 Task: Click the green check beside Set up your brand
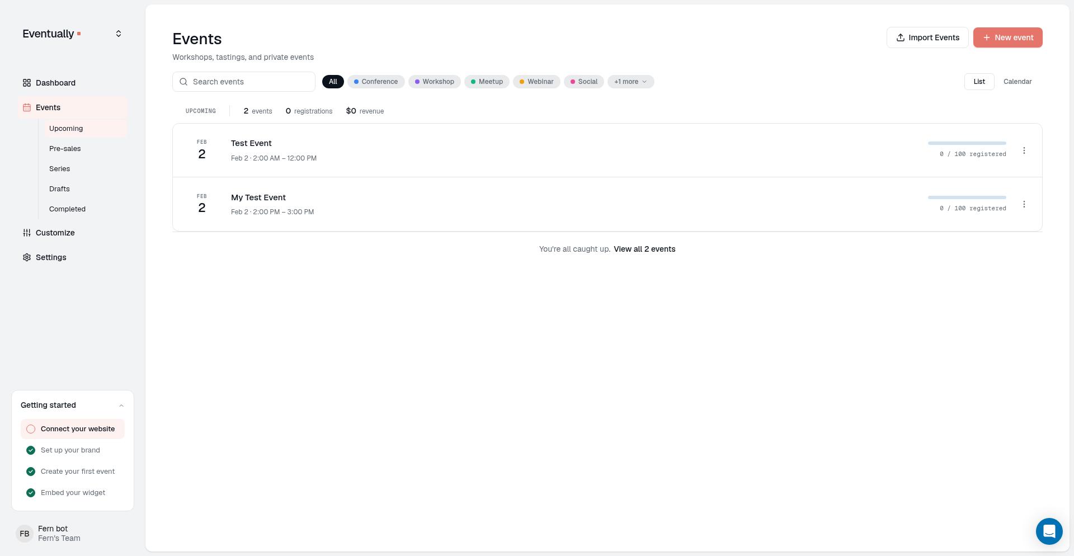(31, 450)
